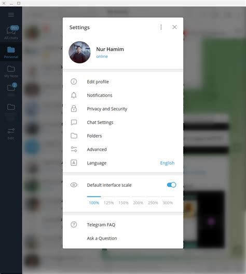Open the My Note folder tab
The height and width of the screenshot is (274, 246).
(x=11, y=71)
